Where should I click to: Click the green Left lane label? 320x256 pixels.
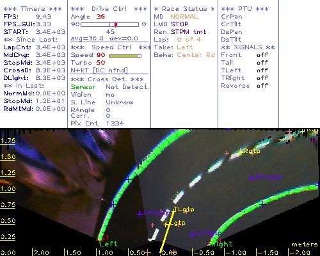109,244
